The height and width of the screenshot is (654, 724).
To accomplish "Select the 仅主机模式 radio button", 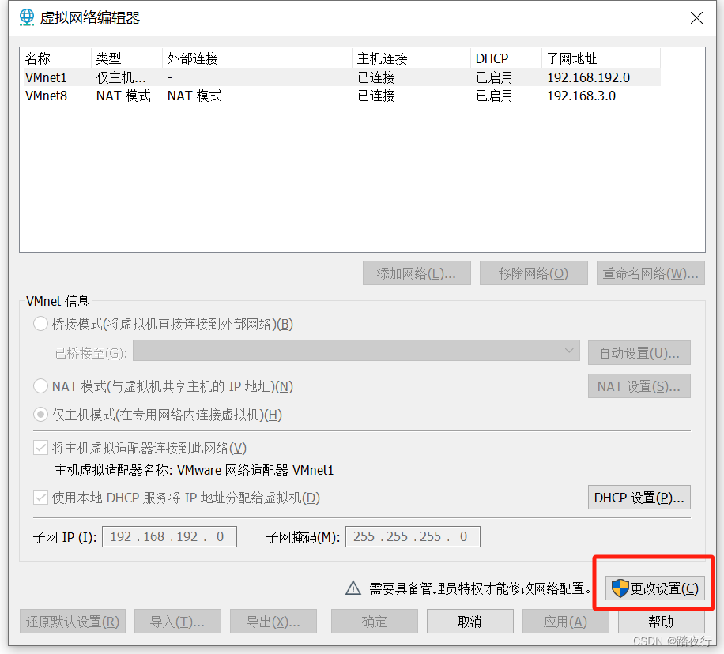I will [40, 415].
